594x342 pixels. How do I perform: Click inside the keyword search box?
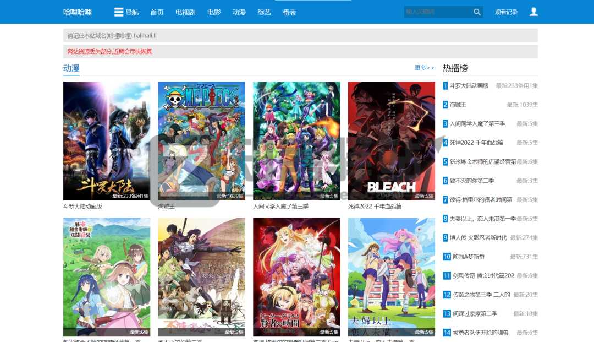tap(435, 12)
